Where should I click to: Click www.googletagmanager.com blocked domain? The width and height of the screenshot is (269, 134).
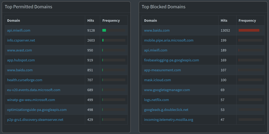(167, 90)
